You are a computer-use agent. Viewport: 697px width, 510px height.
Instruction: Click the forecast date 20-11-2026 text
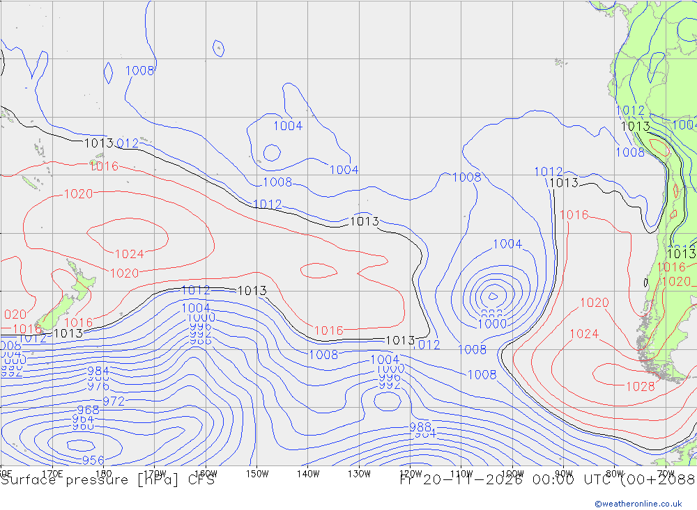(473, 480)
